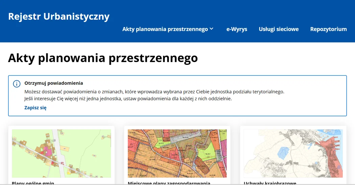The image size is (355, 188).
Task: Go to Repozytorium in the navigation
Action: click(328, 29)
